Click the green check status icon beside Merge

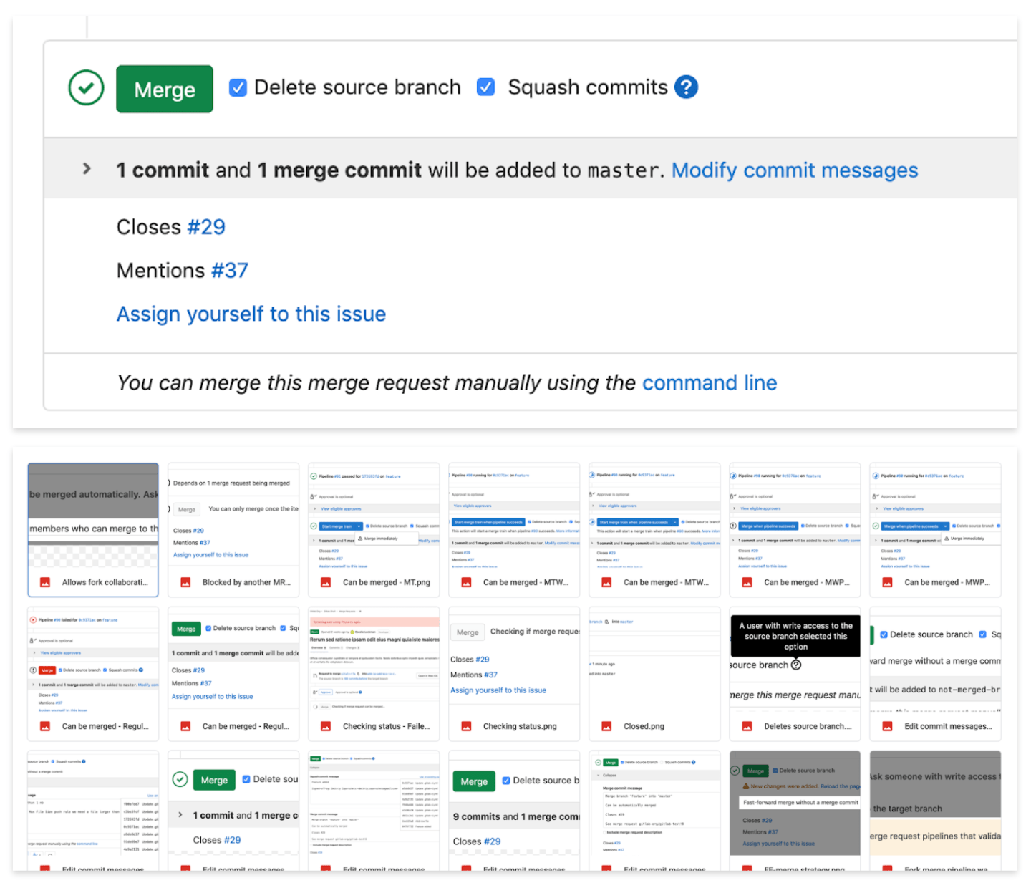(86, 88)
